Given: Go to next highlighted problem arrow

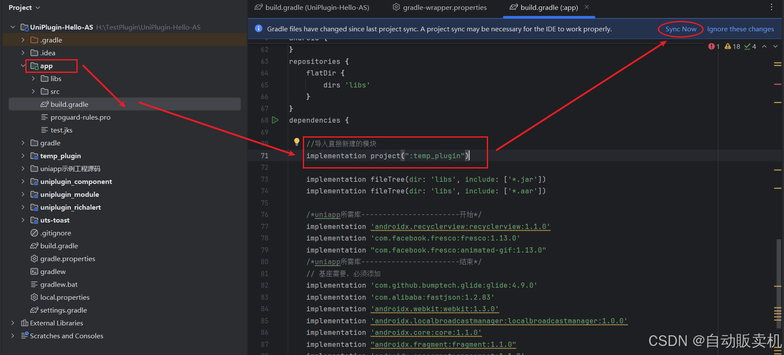Looking at the screenshot, I should [775, 46].
